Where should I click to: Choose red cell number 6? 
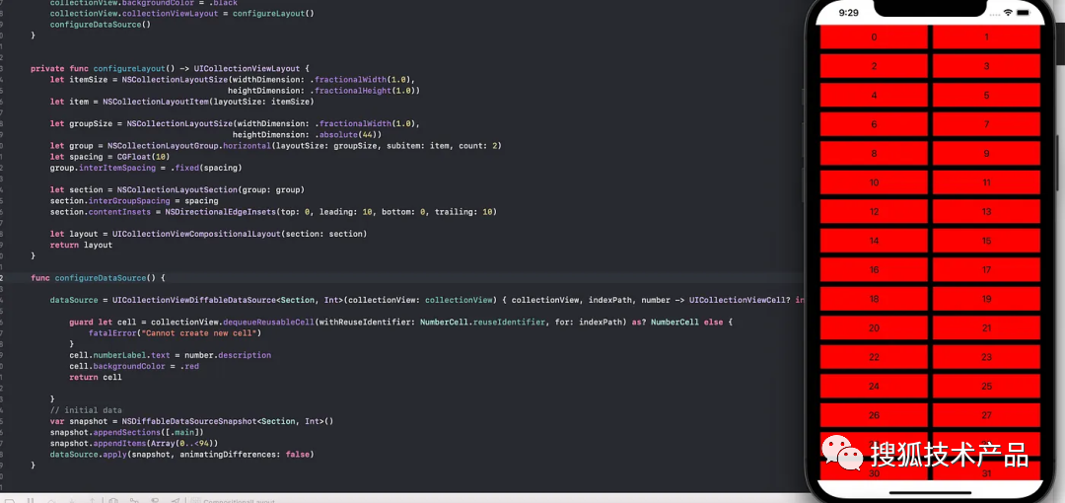tap(874, 124)
